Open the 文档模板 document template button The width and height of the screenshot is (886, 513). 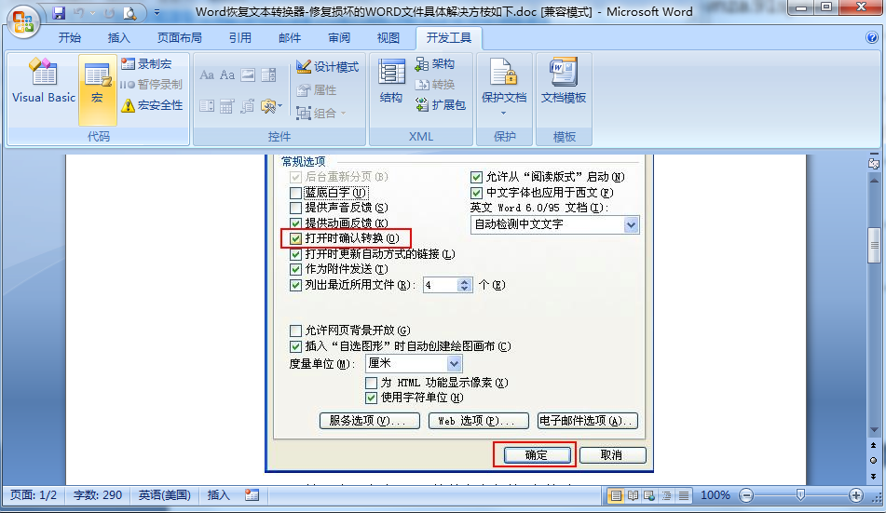pos(564,81)
